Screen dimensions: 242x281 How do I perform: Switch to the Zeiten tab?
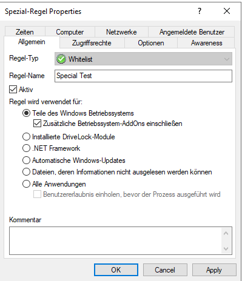pyautogui.click(x=25, y=32)
